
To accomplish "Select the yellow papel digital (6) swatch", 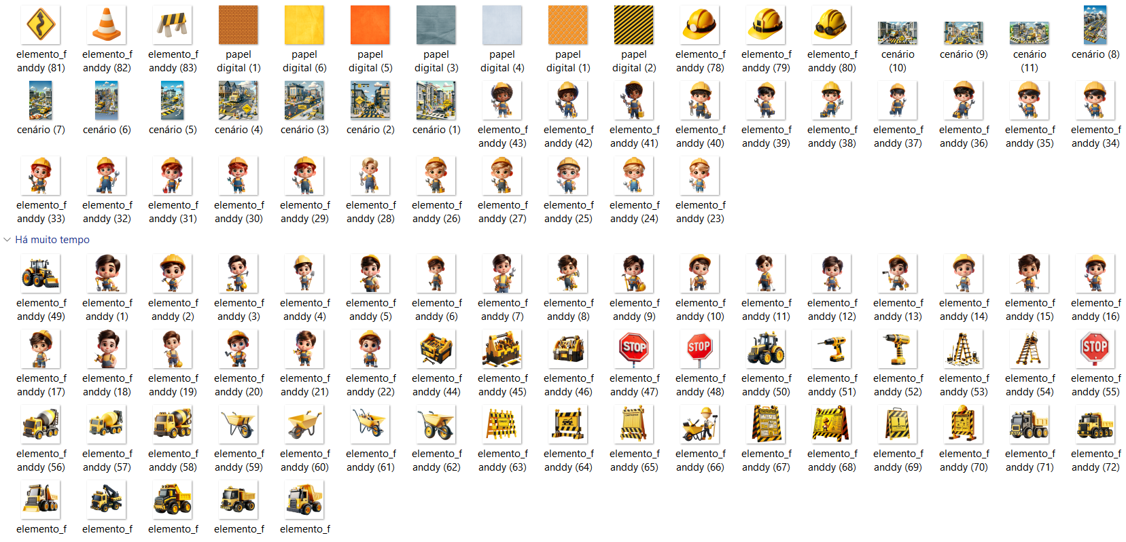I will (x=304, y=25).
